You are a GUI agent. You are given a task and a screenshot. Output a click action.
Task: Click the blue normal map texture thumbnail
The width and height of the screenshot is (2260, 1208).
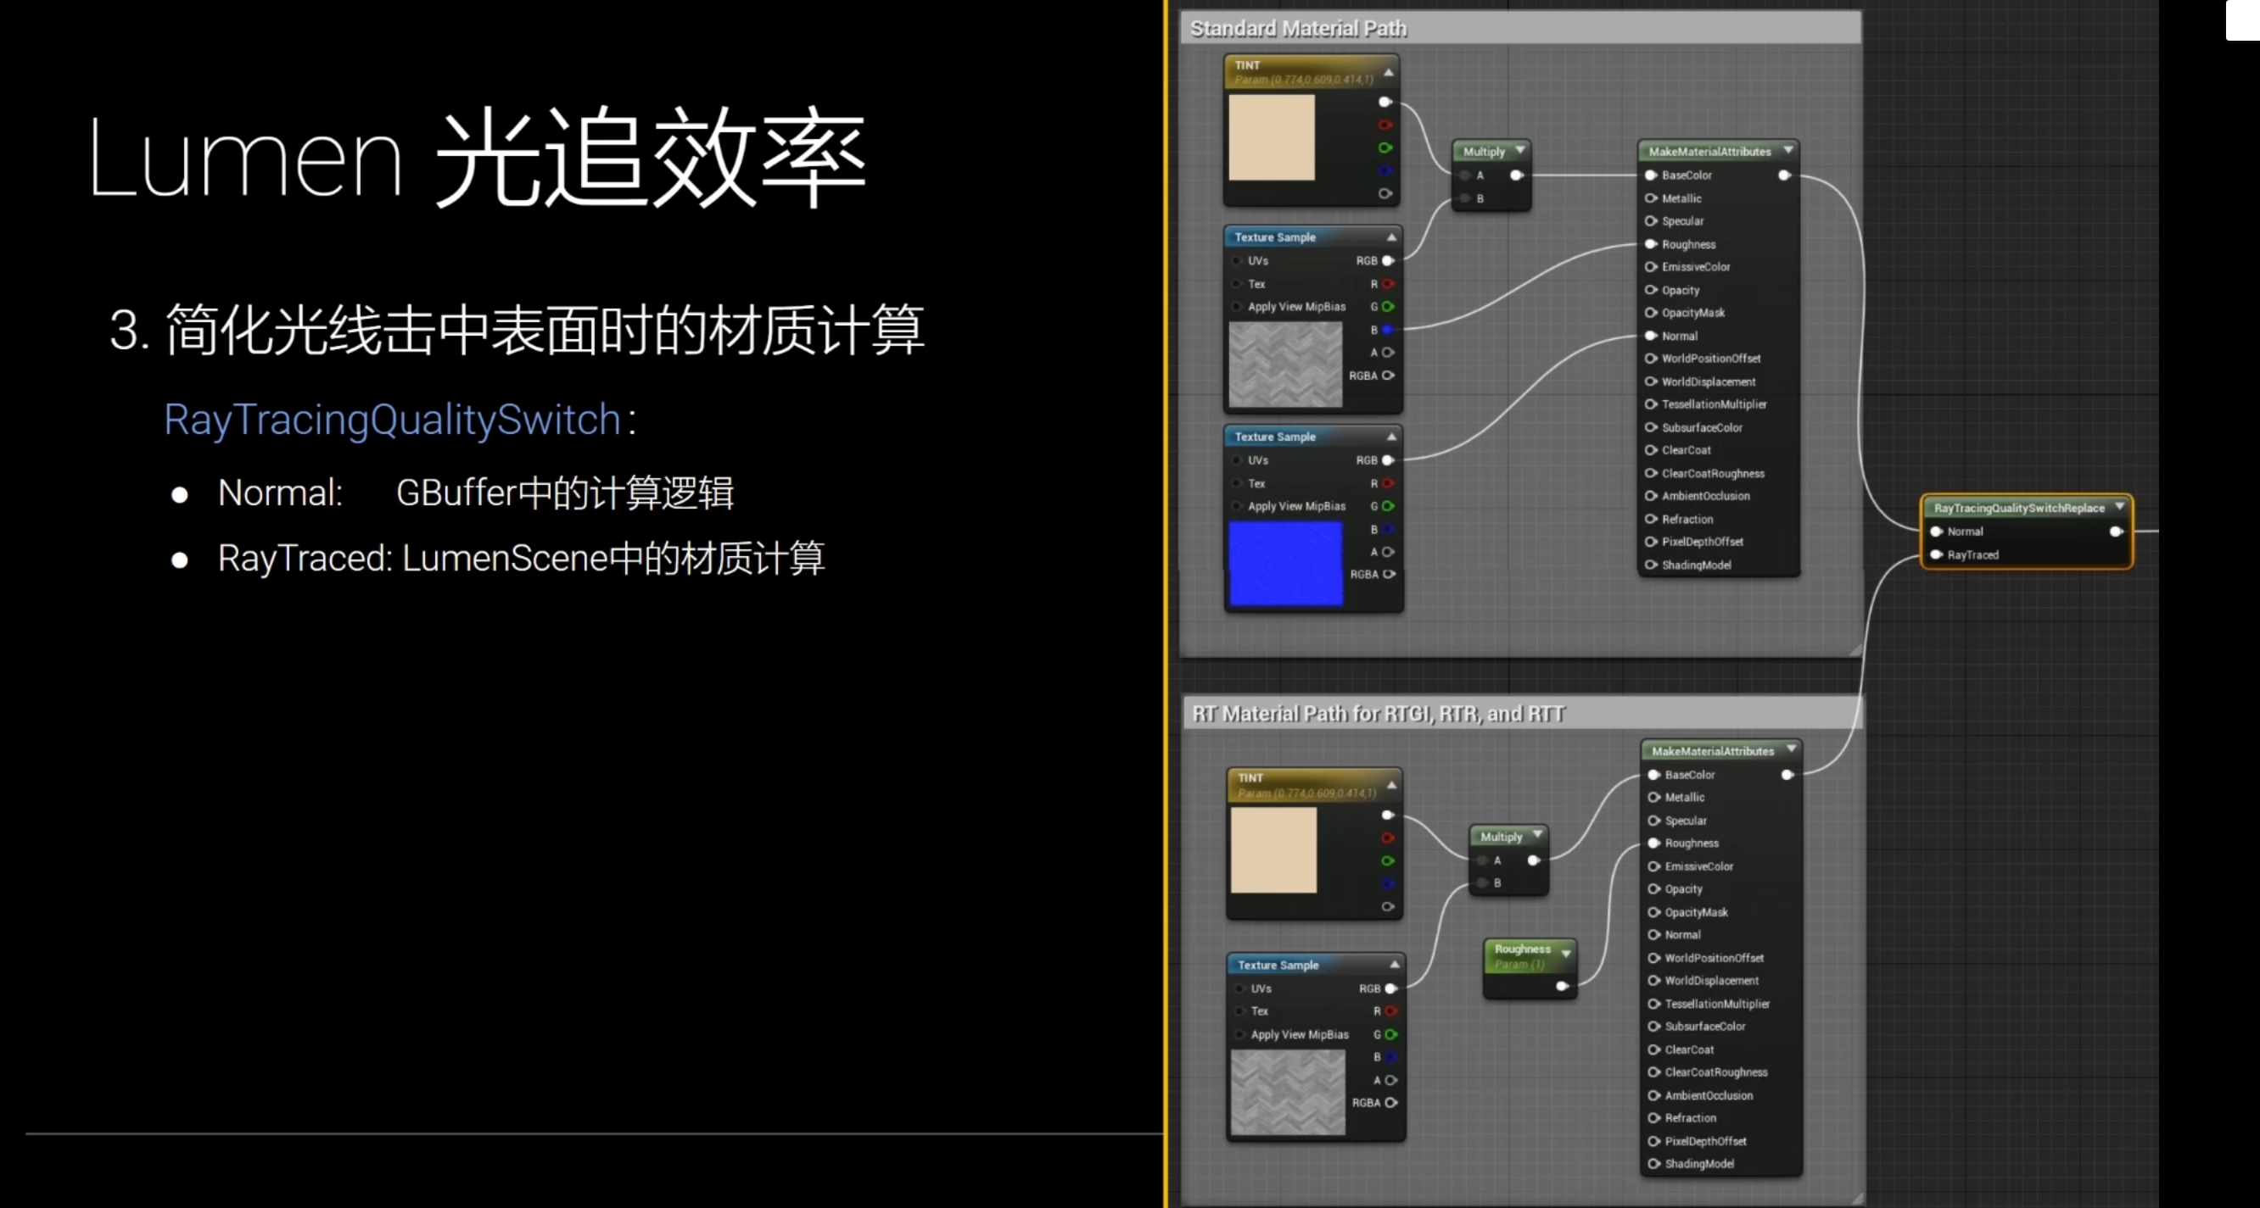coord(1285,563)
